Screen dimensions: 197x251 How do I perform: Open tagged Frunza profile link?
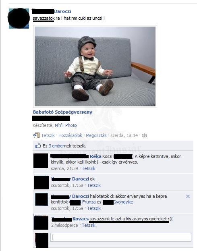point(89,202)
